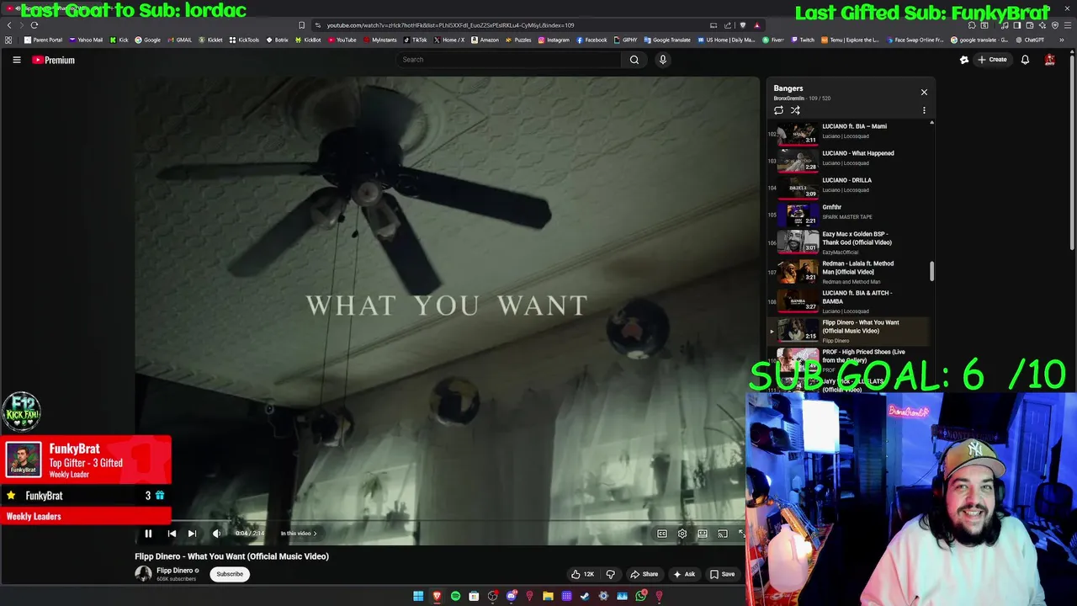Open the ChatGPT bookmark
1077x606 pixels.
(1030, 40)
